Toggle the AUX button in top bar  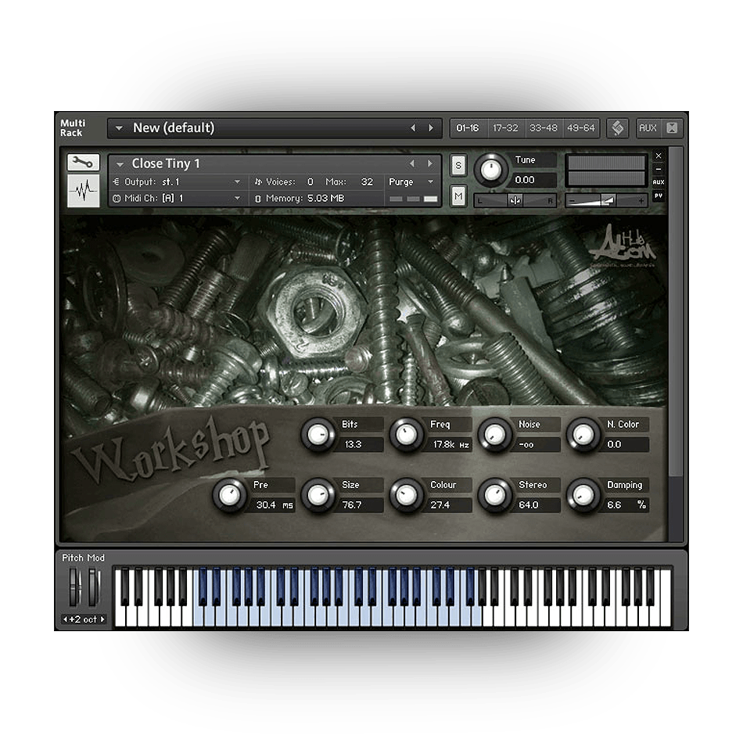[648, 128]
